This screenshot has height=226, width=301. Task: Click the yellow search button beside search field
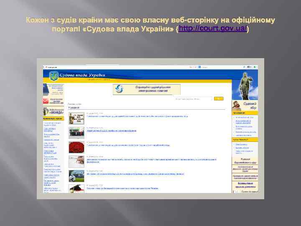click(219, 99)
